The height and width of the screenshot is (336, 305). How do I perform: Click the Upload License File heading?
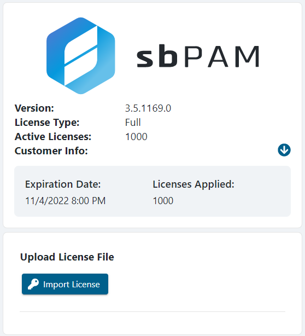pos(67,257)
